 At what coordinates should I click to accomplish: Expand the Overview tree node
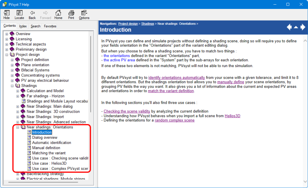click(7, 34)
